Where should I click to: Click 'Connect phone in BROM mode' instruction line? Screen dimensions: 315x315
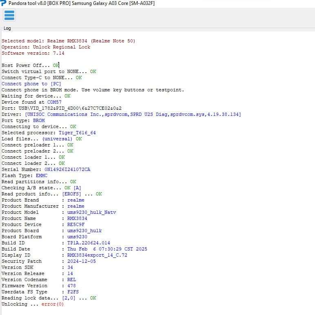93,90
